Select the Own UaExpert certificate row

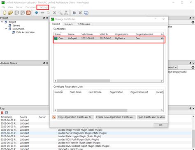pos(109,39)
